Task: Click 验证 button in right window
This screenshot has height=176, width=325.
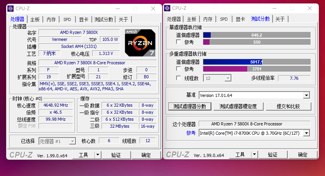Action: [273, 155]
